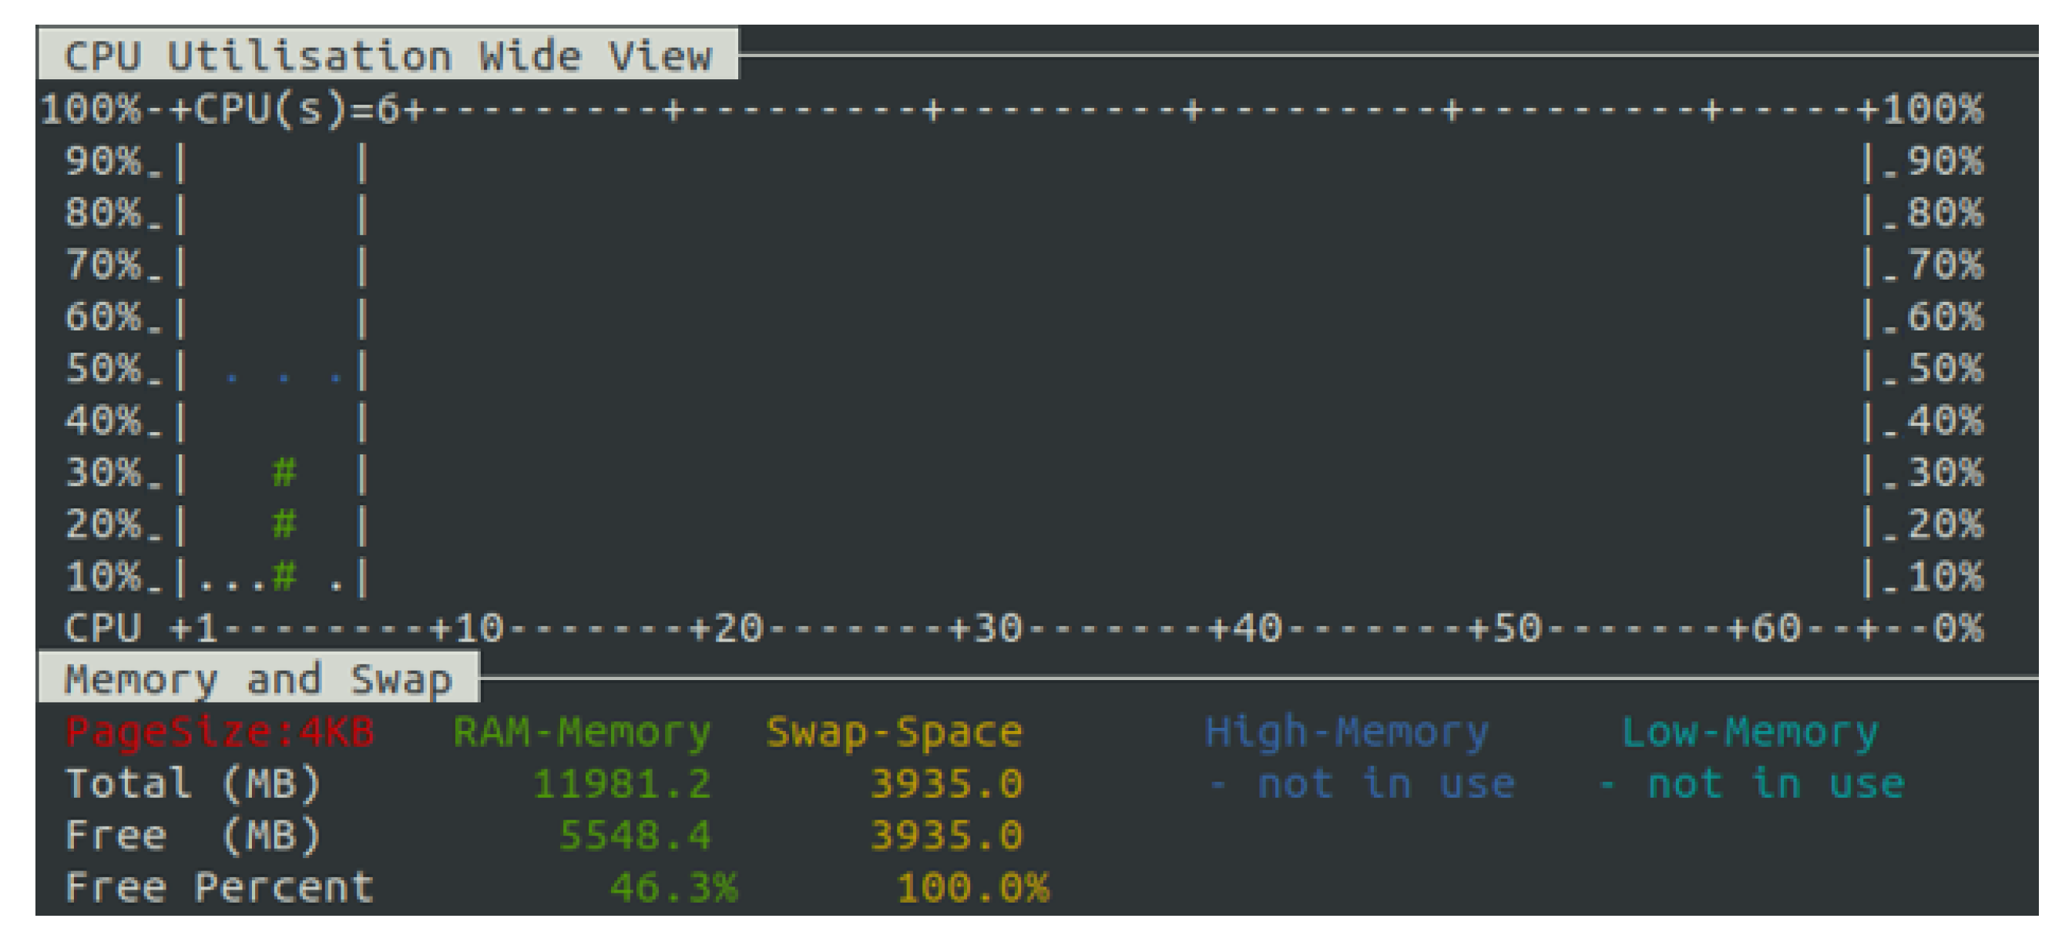
Task: Click the green hash at 20% level
Action: 284,525
